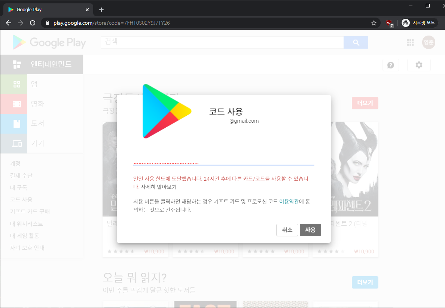The width and height of the screenshot is (445, 308).
Task: Open 내 구독 subscriptions
Action: pos(18,187)
